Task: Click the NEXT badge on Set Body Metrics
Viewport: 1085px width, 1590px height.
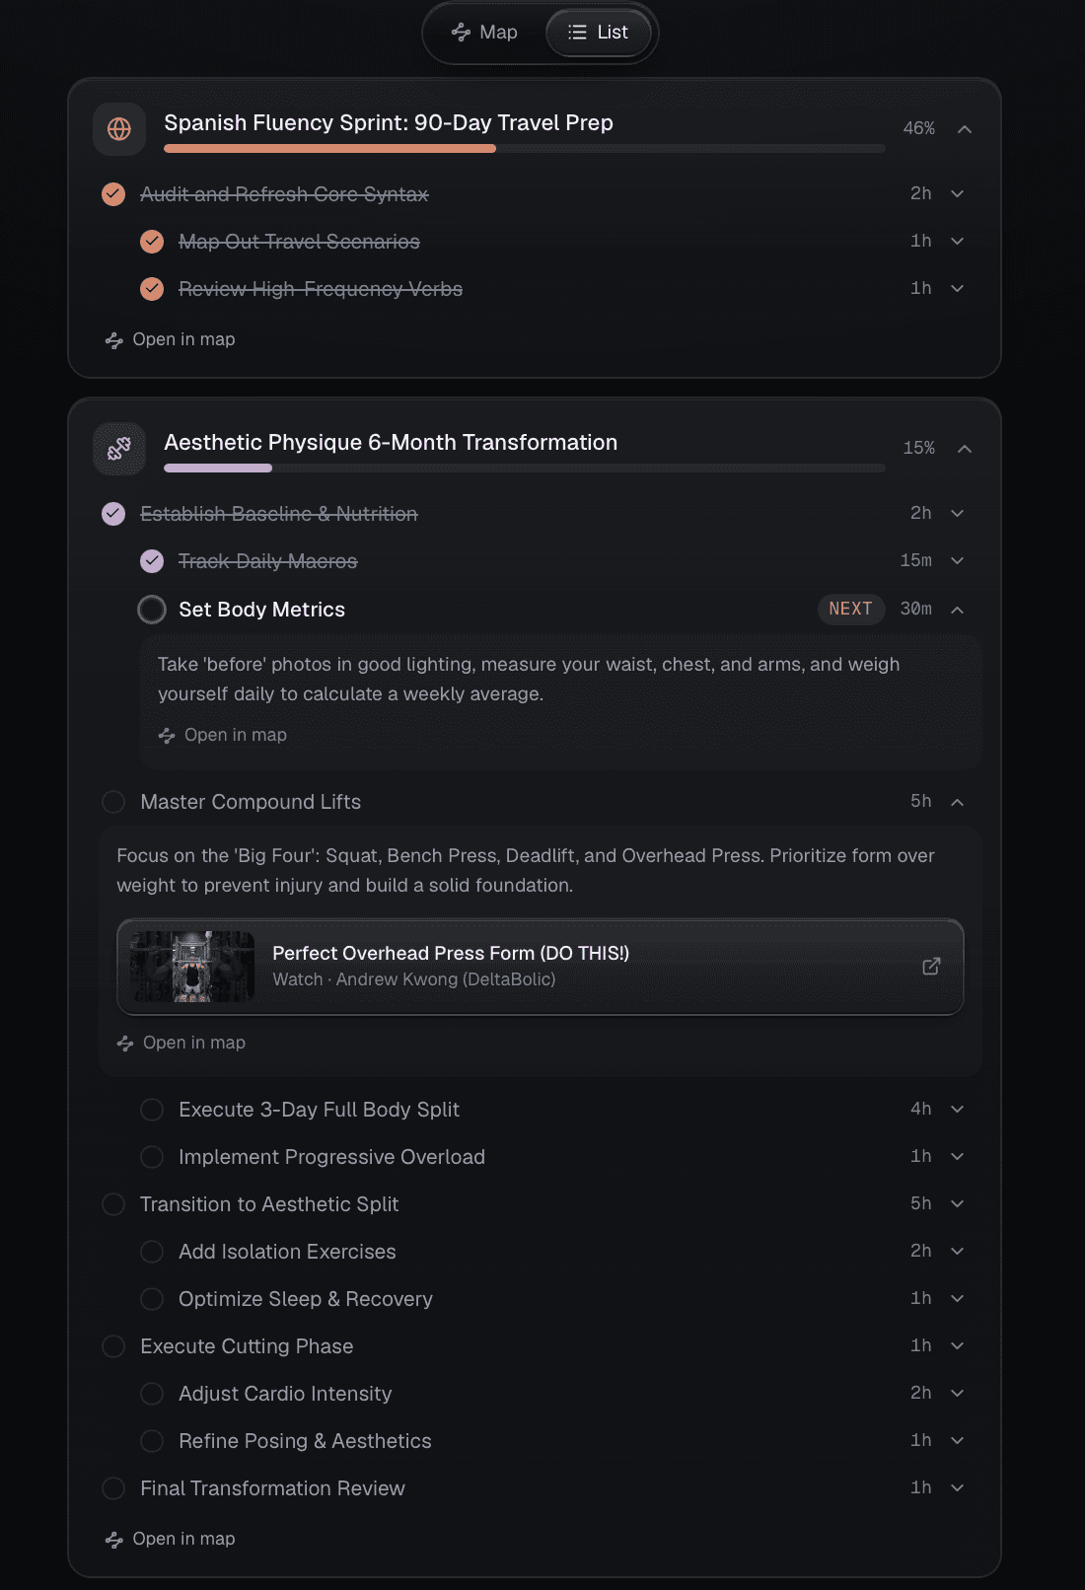Action: [850, 610]
